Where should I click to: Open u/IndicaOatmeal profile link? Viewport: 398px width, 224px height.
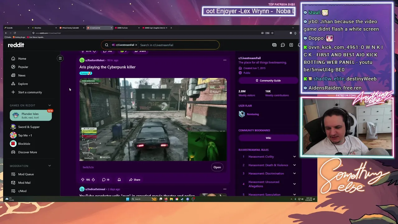tap(95, 189)
